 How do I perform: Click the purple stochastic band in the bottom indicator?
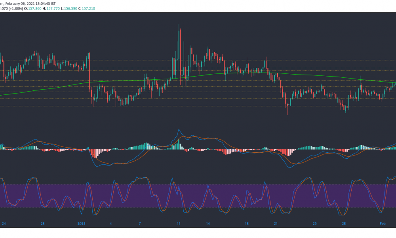coord(198,196)
